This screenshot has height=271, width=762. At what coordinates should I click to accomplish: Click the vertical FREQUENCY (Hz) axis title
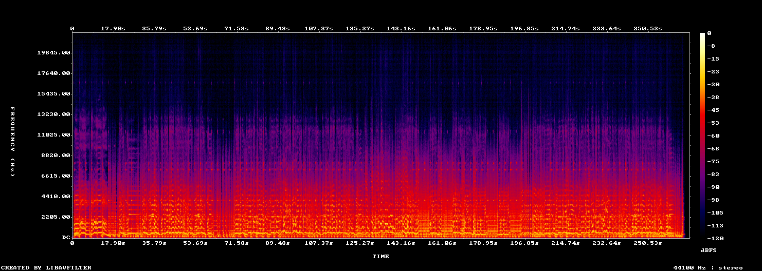[x=12, y=142]
